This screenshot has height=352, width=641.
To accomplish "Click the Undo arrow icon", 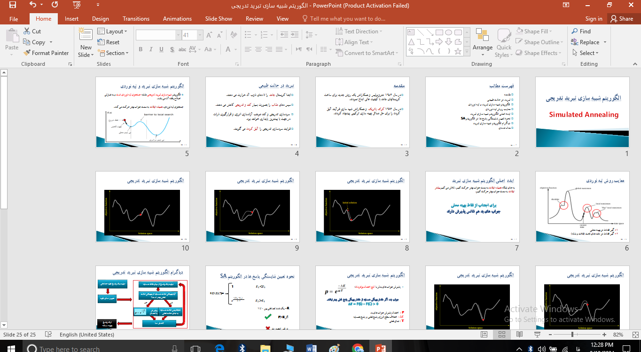I will pos(32,5).
